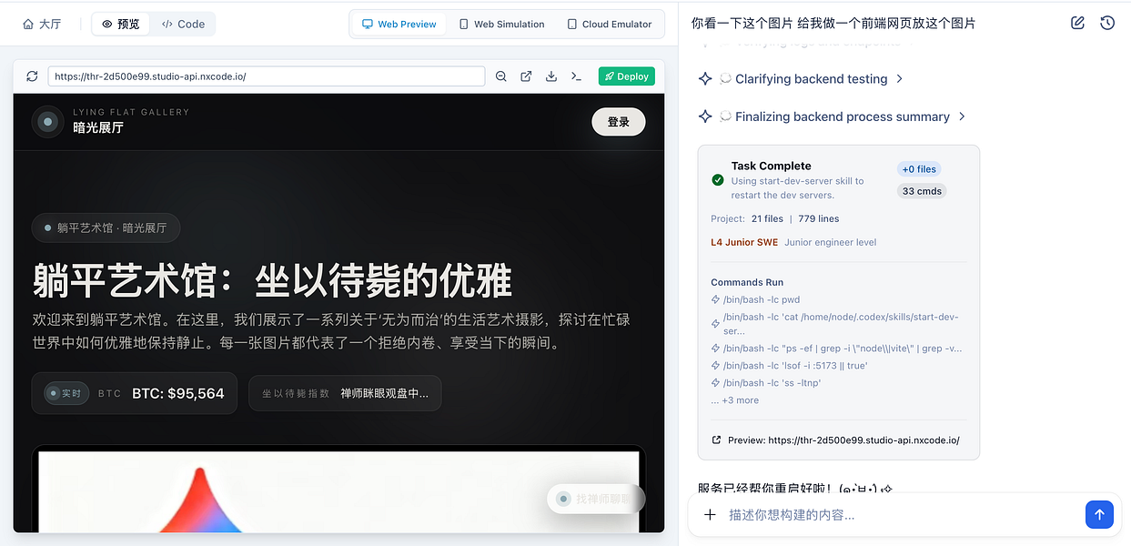Select the Web Preview tab

[x=399, y=24]
